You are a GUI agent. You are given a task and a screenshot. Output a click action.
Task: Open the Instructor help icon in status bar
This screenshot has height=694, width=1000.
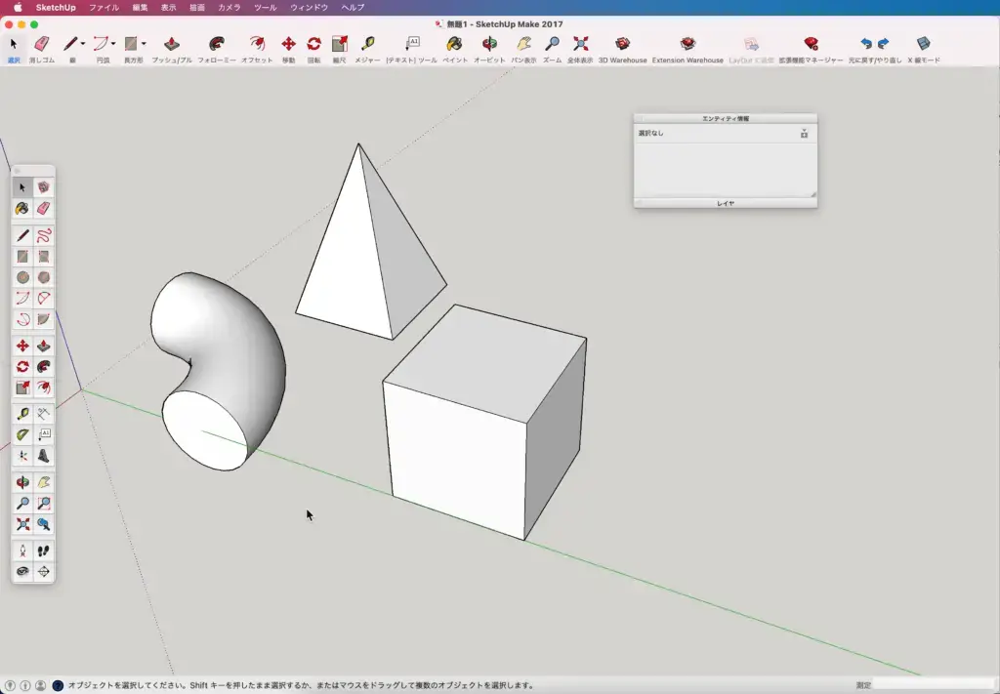tap(58, 686)
